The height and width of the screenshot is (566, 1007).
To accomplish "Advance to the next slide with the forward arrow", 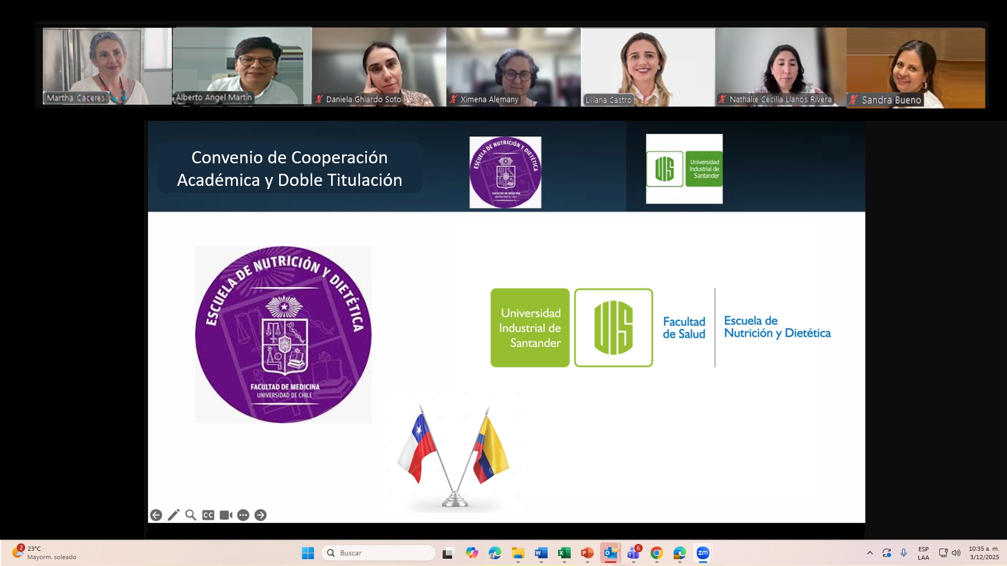I will click(x=260, y=515).
